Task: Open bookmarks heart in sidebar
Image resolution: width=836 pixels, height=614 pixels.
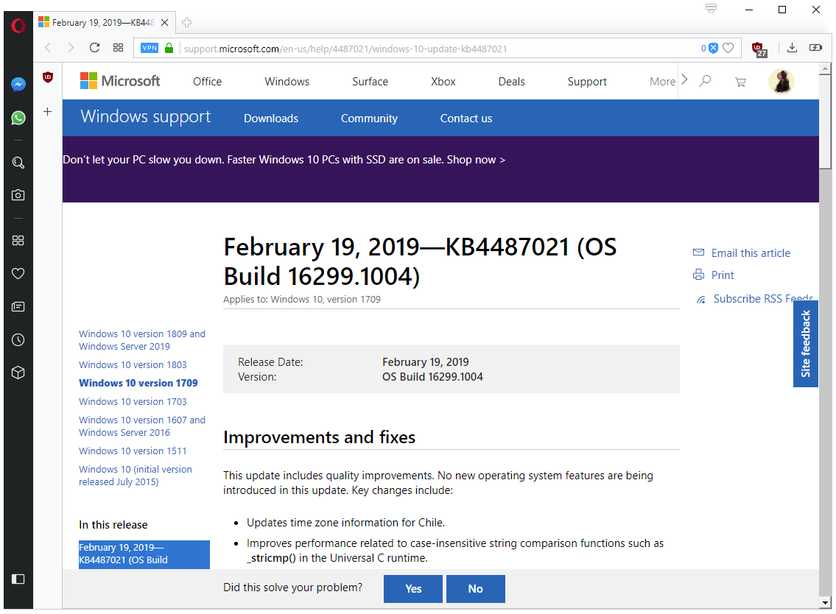Action: [18, 273]
